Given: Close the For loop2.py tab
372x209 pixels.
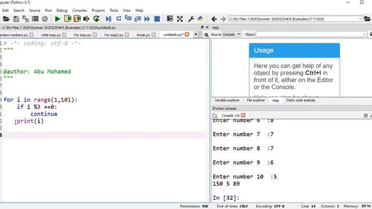Looking at the screenshot, I should (127, 35).
